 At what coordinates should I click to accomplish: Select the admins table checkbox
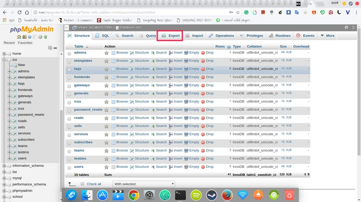click(69, 54)
